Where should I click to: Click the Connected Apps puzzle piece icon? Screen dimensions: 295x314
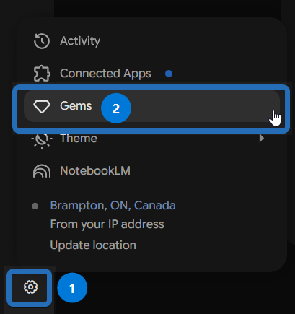[x=42, y=74]
